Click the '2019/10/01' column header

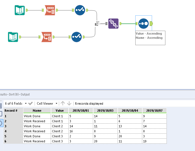[x=81, y=111]
